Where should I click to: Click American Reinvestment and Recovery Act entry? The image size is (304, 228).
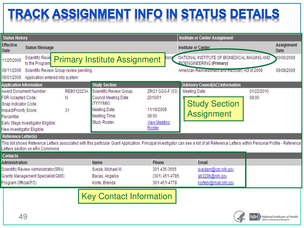[220, 70]
